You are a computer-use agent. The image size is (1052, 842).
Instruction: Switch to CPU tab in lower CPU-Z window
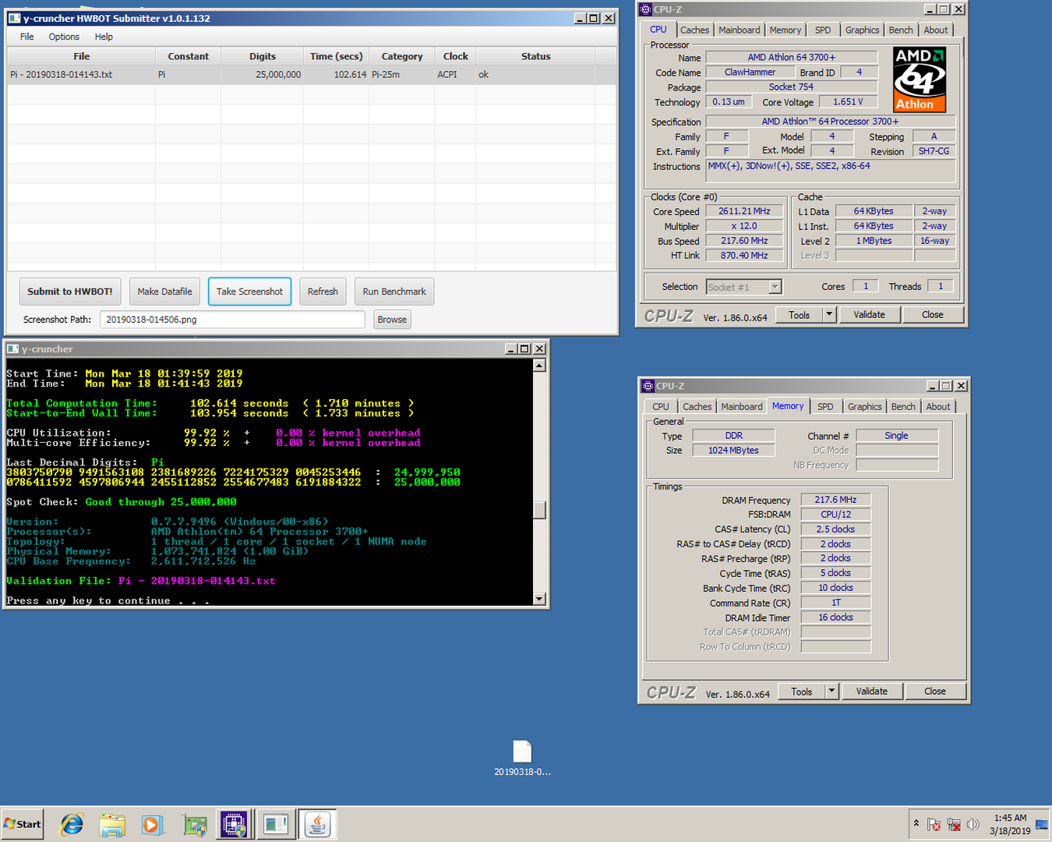[661, 407]
